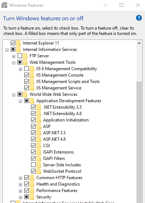145x203 pixels.
Task: Select the 'ASP.NET 3.5' label
Action: 55,133
